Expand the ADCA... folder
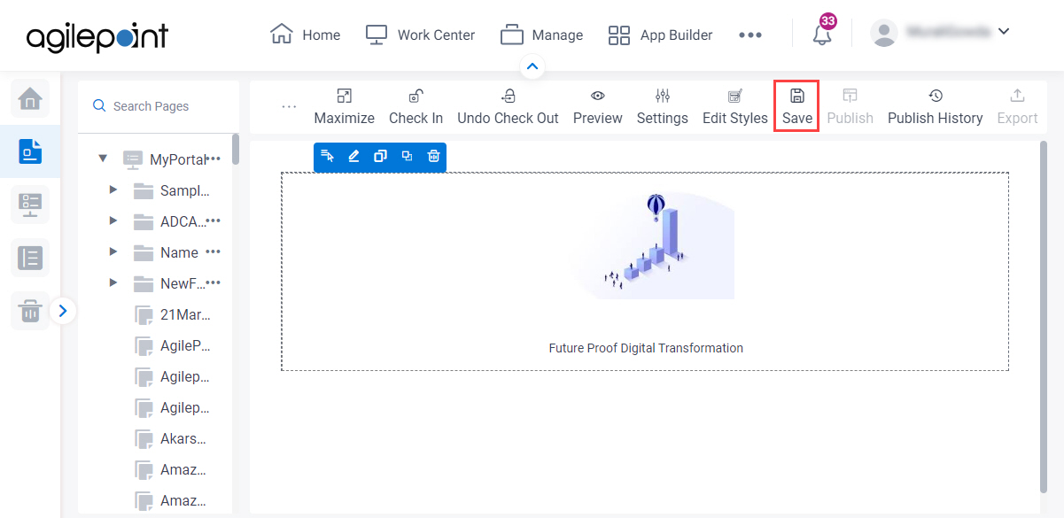 (113, 221)
